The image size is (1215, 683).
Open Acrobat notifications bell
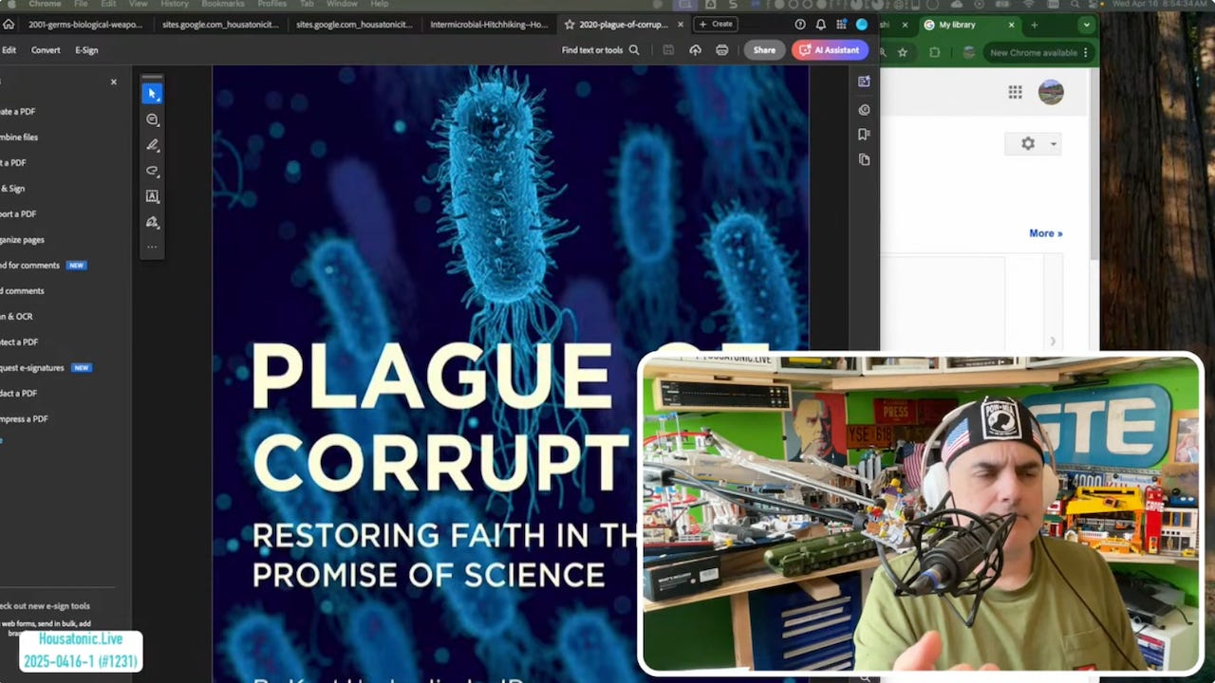pos(821,25)
